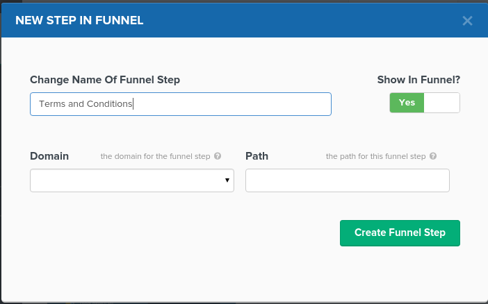
Task: Click the NEW STEP IN FUNNEL title
Action: [x=79, y=20]
